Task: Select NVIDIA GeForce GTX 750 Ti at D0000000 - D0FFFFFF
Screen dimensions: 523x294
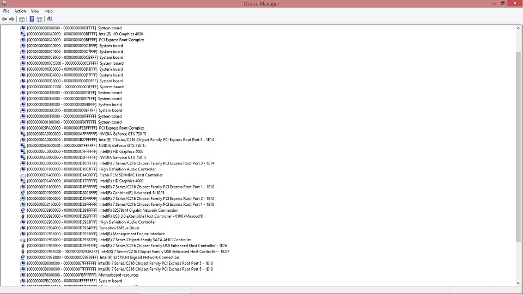Action: [87, 158]
